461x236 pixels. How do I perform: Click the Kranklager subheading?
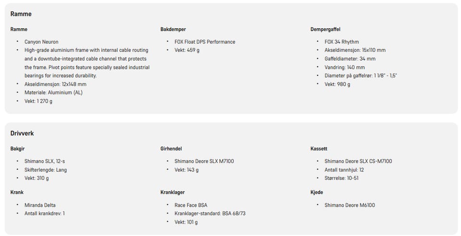pos(172,192)
